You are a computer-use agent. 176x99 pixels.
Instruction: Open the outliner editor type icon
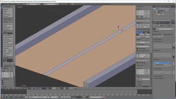[x=155, y=7]
